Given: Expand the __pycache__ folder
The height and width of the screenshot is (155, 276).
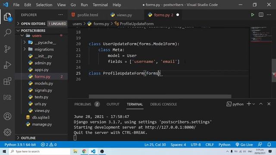Looking at the screenshot, I should (x=41, y=42).
